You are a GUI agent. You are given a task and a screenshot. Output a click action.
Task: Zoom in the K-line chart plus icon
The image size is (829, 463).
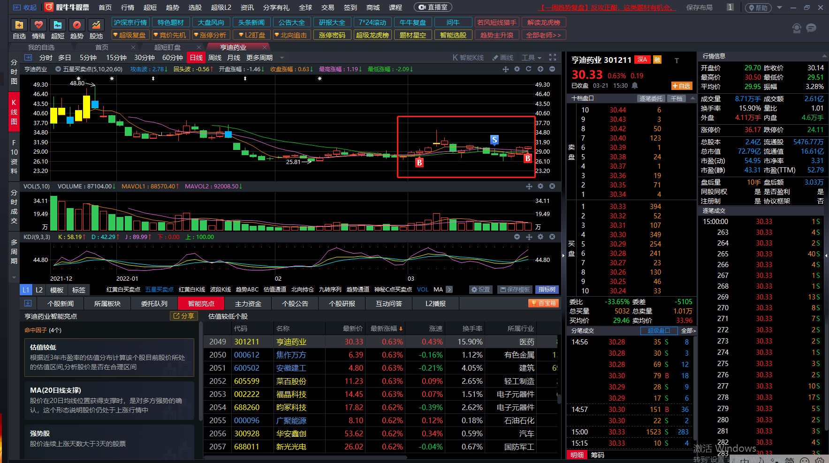click(540, 69)
